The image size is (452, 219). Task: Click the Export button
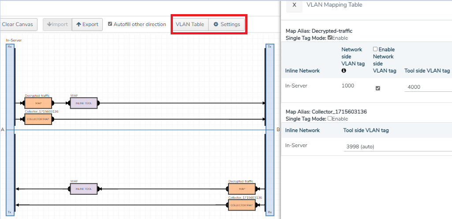(x=87, y=25)
